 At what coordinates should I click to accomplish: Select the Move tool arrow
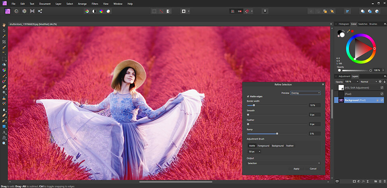pyautogui.click(x=4, y=31)
